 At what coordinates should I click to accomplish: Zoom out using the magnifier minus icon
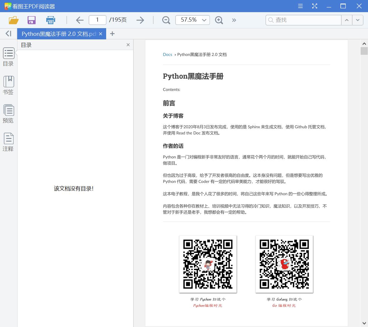[166, 20]
